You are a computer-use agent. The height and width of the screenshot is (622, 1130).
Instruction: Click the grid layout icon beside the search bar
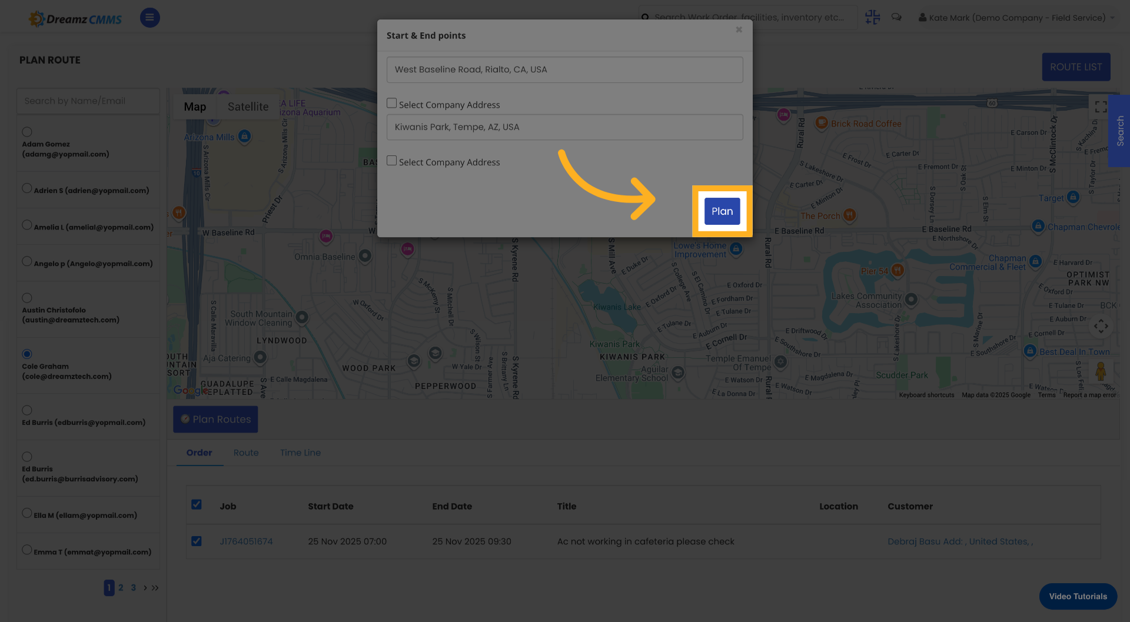click(x=872, y=17)
